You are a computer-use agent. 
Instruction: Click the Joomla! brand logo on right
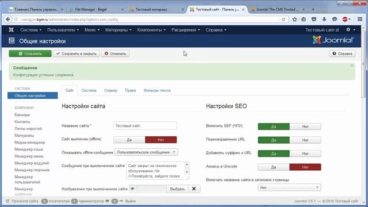click(333, 40)
